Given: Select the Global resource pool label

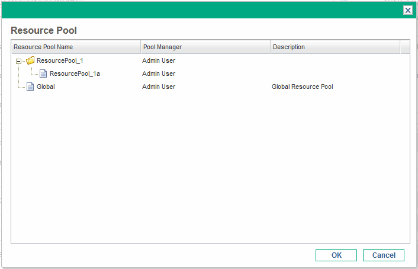Looking at the screenshot, I should 46,87.
